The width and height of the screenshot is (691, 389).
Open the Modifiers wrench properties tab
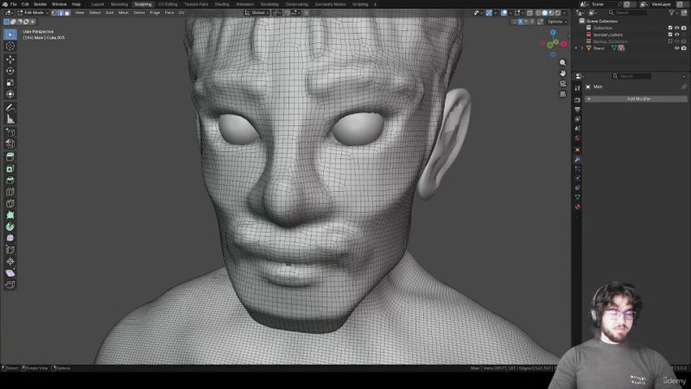(577, 159)
